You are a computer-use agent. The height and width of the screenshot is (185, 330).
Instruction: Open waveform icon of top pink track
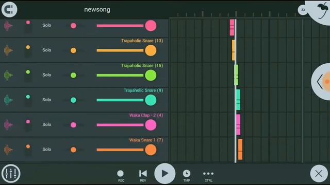8,26
